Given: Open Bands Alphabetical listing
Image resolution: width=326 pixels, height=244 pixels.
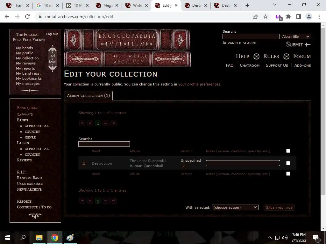Looking at the screenshot, I should tap(37, 126).
